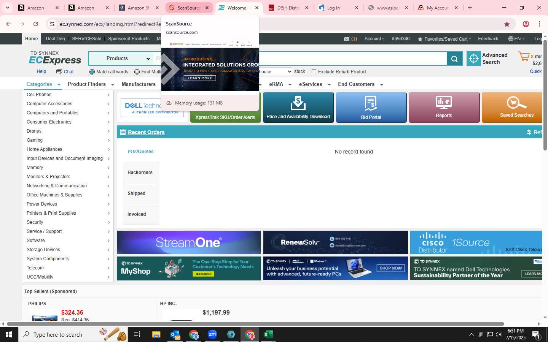
Task: Open SERVICESolv nav tab
Action: coord(86,39)
